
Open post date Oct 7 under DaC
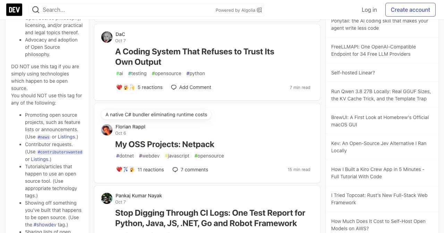(120, 41)
